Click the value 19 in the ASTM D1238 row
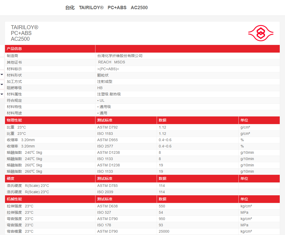The height and width of the screenshot is (235, 285). coord(161,165)
